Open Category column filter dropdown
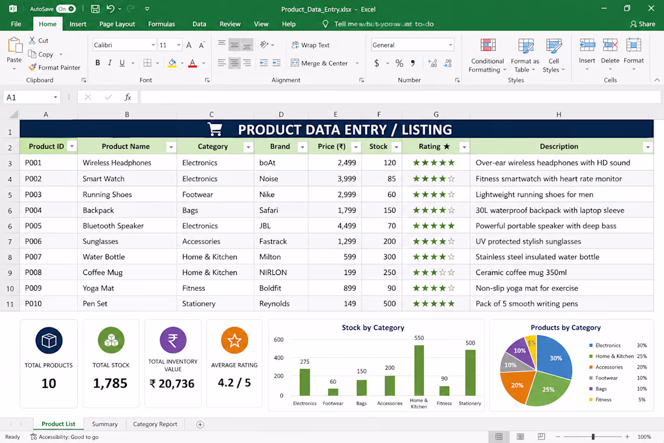 pyautogui.click(x=248, y=147)
